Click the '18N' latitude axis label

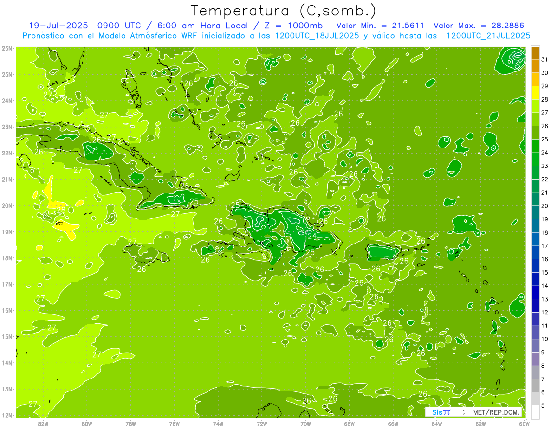point(7,258)
